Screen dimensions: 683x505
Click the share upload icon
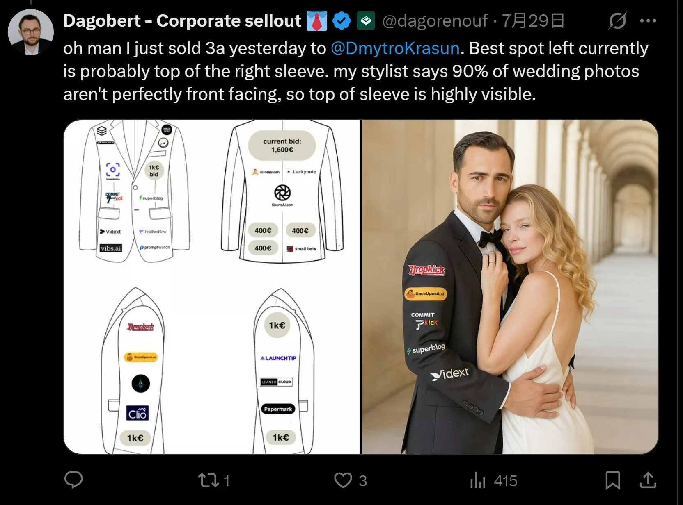pyautogui.click(x=648, y=480)
